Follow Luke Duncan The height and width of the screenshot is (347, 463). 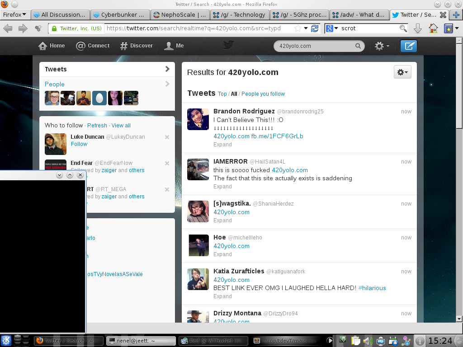pos(79,144)
